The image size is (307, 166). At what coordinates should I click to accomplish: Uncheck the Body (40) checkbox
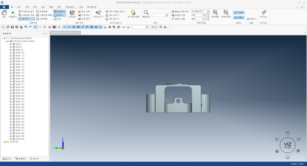click(x=11, y=139)
